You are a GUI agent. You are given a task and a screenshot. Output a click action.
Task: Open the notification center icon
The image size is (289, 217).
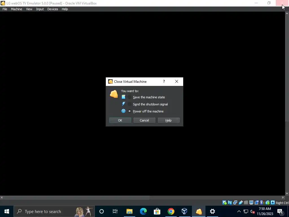pos(280,212)
